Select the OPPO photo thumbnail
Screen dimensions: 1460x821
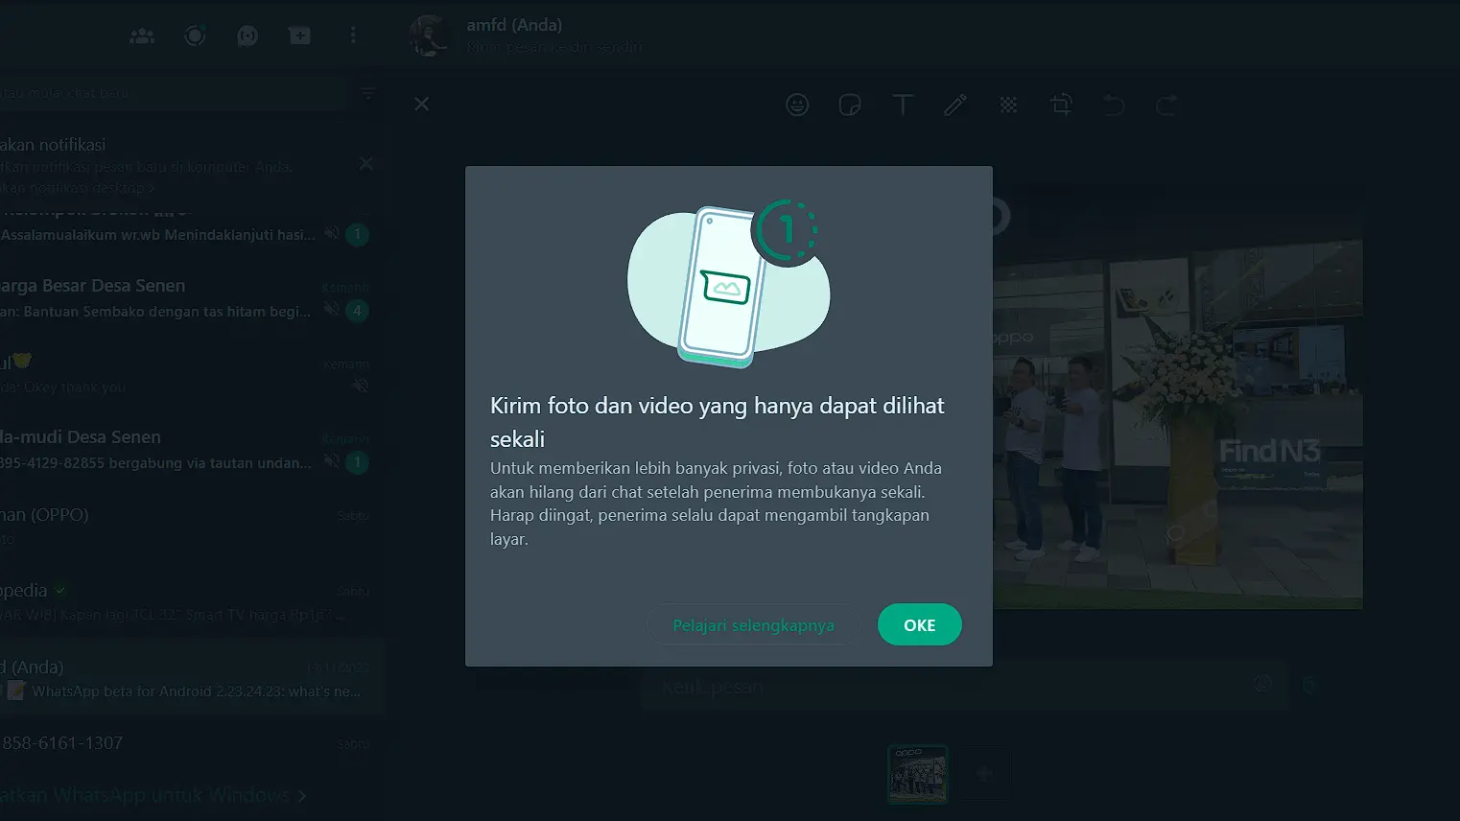click(x=917, y=773)
